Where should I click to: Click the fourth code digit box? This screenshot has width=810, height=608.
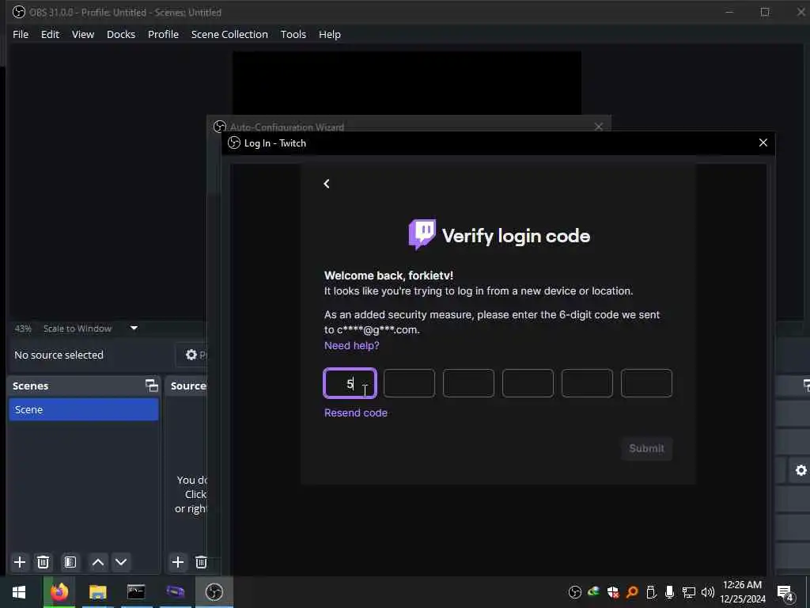point(528,383)
